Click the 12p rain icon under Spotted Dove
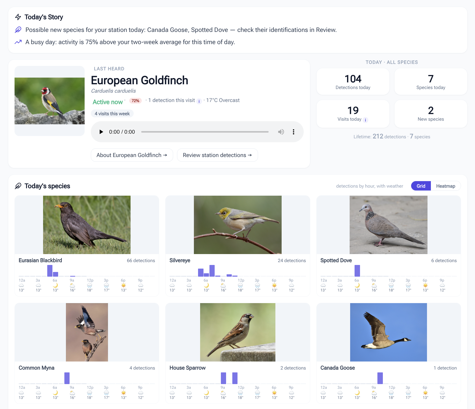475x409 pixels. tap(391, 285)
